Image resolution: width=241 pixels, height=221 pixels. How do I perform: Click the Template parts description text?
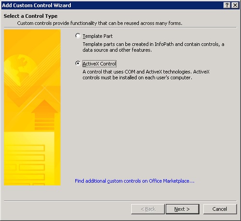[x=153, y=47]
